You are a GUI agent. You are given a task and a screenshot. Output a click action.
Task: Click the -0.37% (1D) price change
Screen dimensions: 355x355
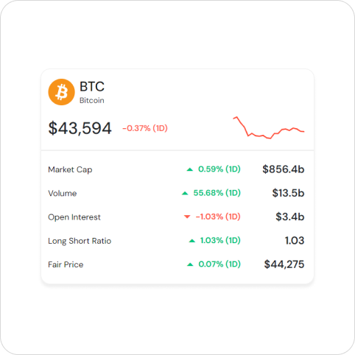tap(145, 128)
